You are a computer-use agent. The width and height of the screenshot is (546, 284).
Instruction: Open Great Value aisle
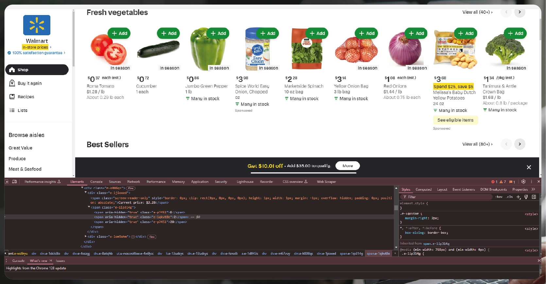tap(20, 148)
